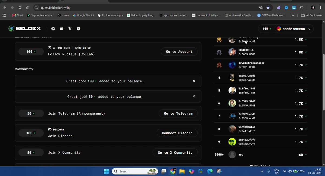The width and height of the screenshot is (325, 176).
Task: Select the cryptofreelansser leaderboard entry
Action: tap(261, 65)
